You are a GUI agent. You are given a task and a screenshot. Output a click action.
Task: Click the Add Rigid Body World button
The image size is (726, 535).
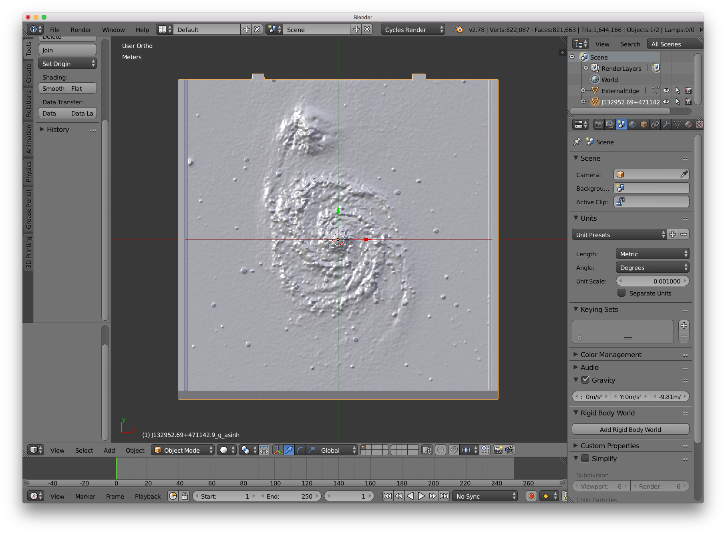click(x=630, y=429)
